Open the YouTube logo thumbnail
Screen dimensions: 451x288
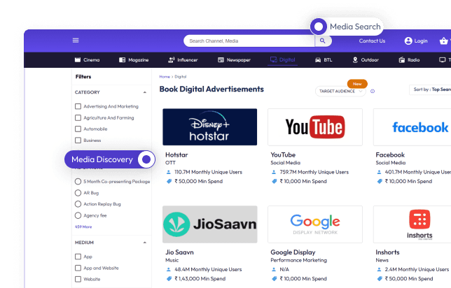315,127
